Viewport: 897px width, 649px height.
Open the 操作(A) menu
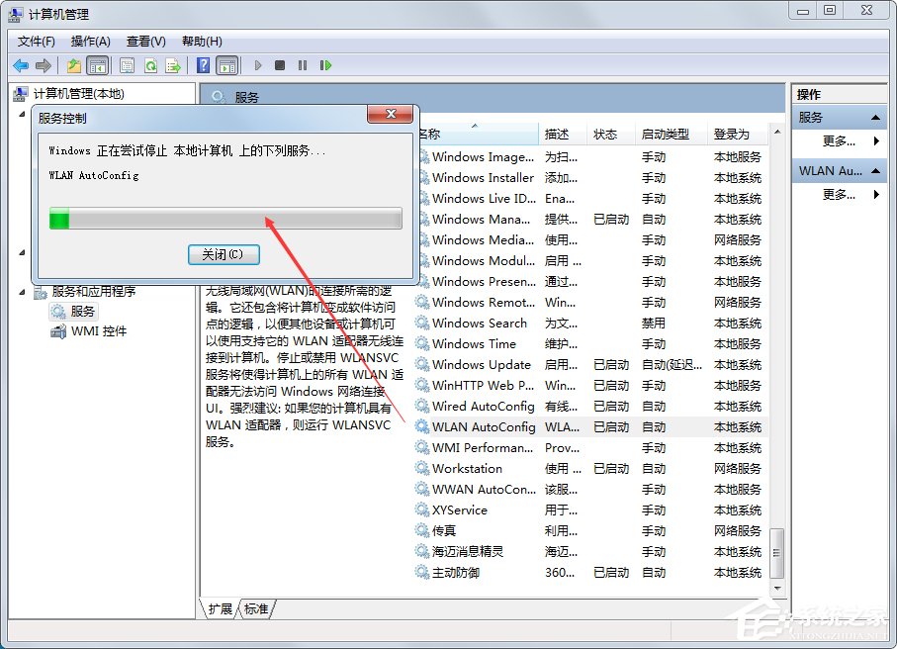pos(90,42)
